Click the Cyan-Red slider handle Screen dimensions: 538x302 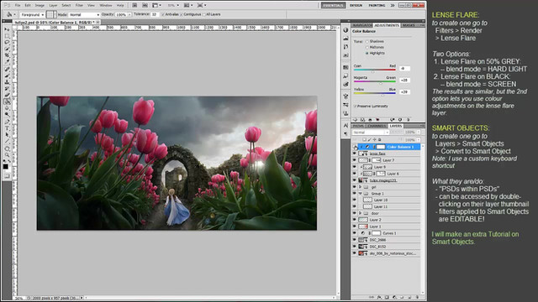[x=373, y=71]
